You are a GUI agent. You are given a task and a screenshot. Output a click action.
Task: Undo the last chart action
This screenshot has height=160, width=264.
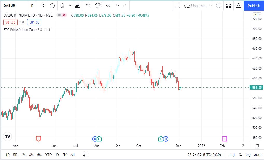pos(117,6)
